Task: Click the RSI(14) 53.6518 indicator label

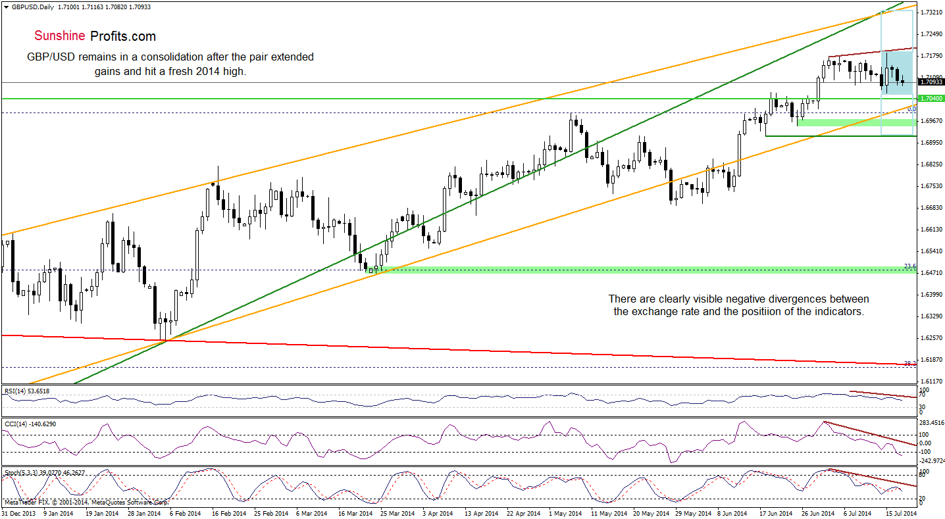Action: 26,391
